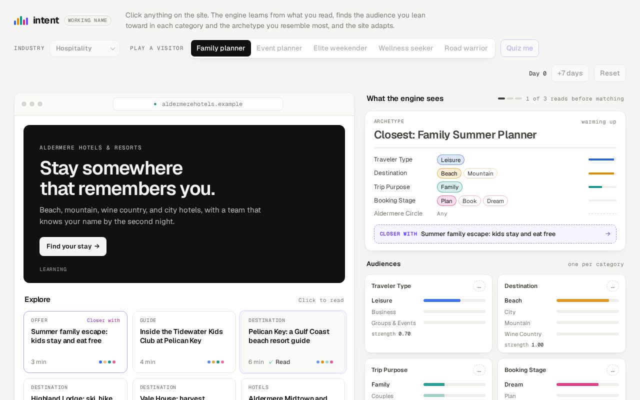Screen dimensions: 640x400
Task: Open the Destination card more menu
Action: pos(612,286)
